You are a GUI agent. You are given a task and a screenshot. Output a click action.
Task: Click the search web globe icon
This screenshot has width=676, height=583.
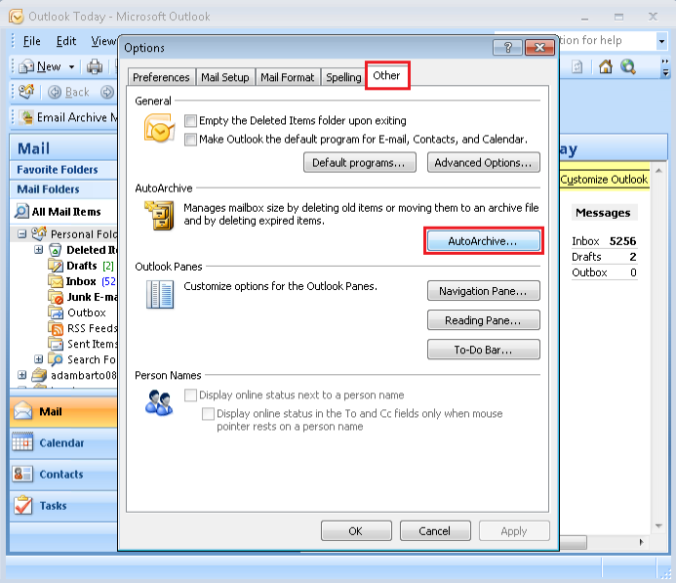pos(628,66)
